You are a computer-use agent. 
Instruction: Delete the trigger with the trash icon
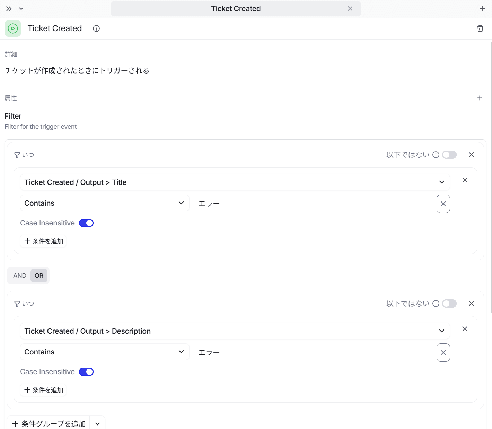480,28
